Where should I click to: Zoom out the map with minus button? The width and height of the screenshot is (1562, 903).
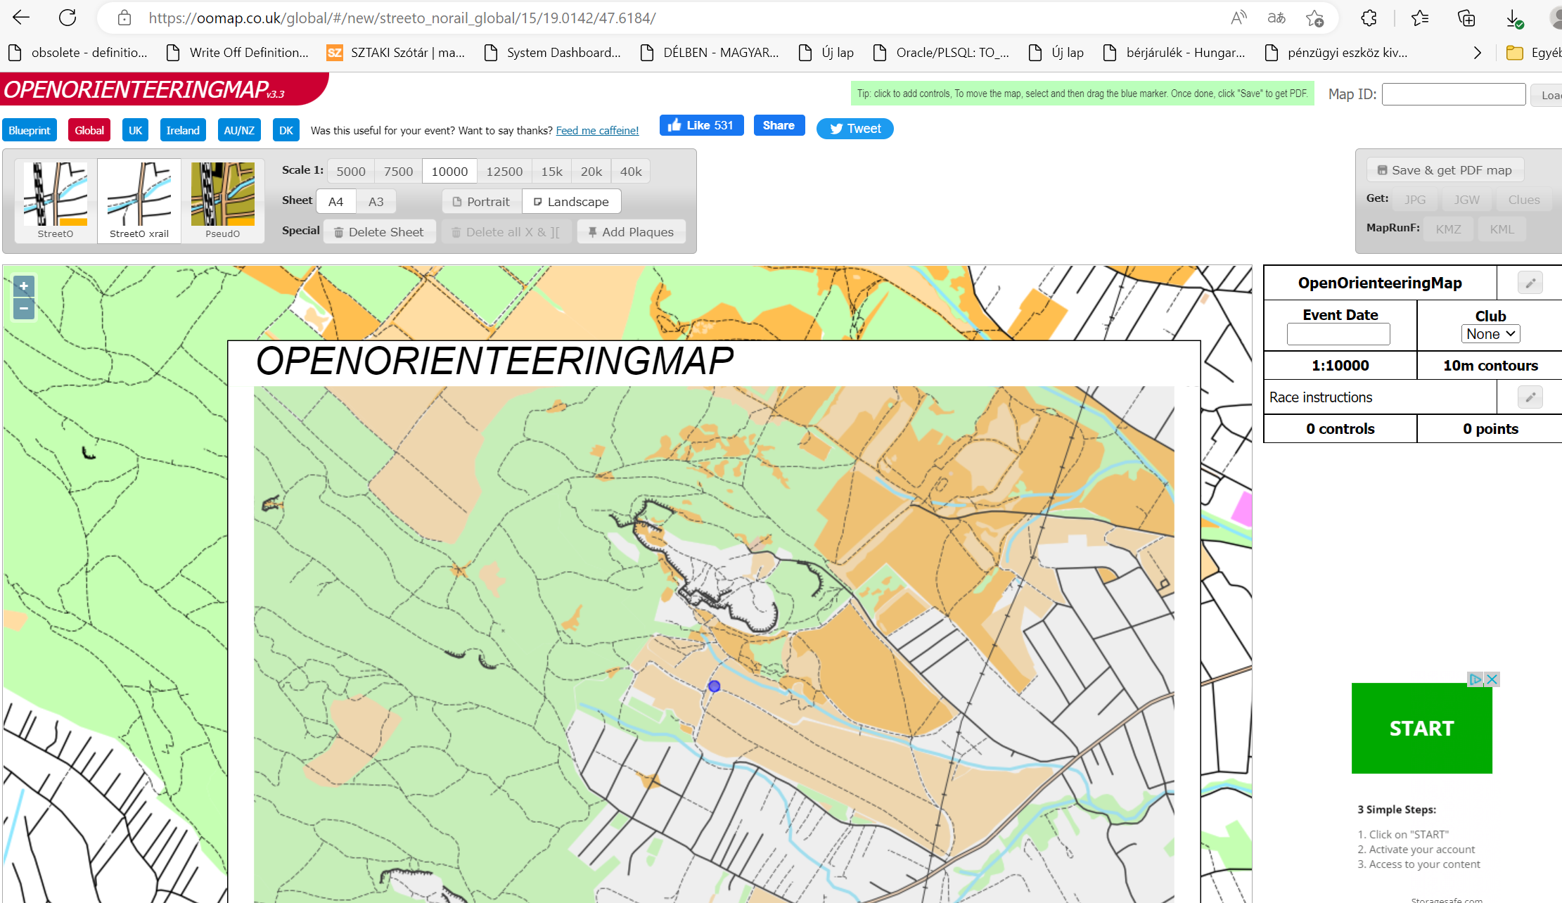coord(24,308)
